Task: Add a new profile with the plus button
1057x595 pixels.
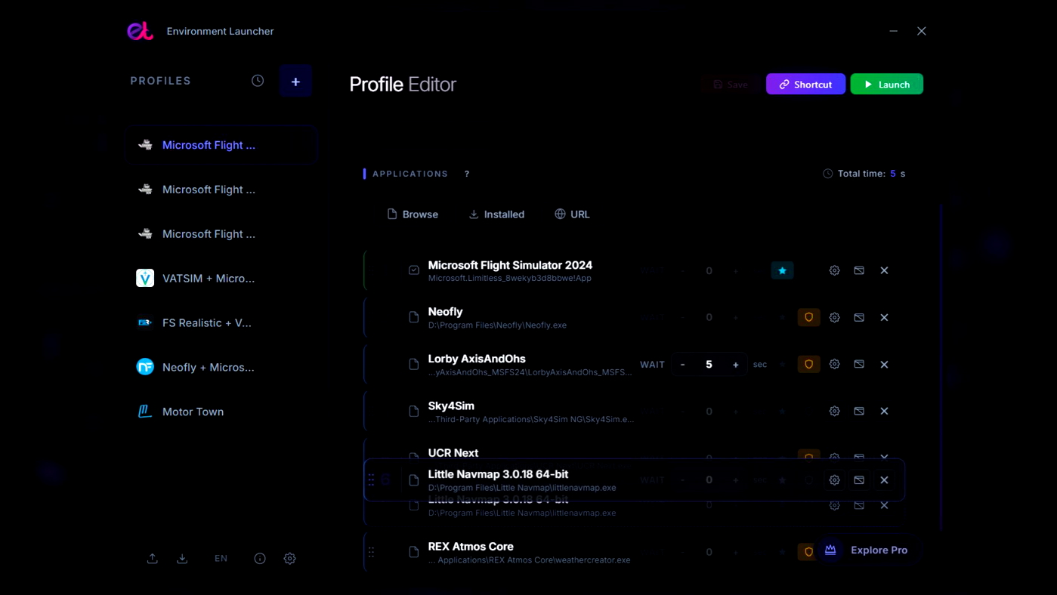Action: [x=295, y=82]
